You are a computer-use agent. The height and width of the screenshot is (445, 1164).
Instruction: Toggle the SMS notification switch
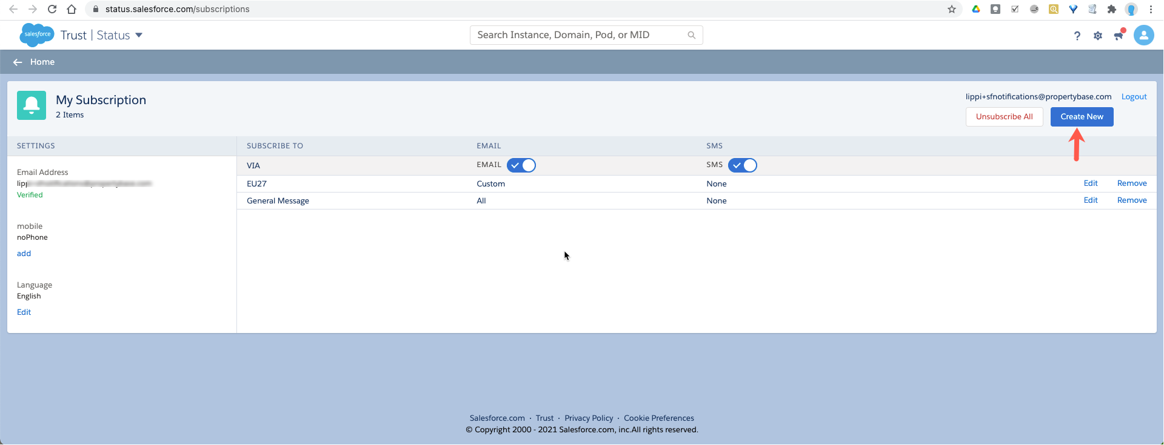coord(743,165)
